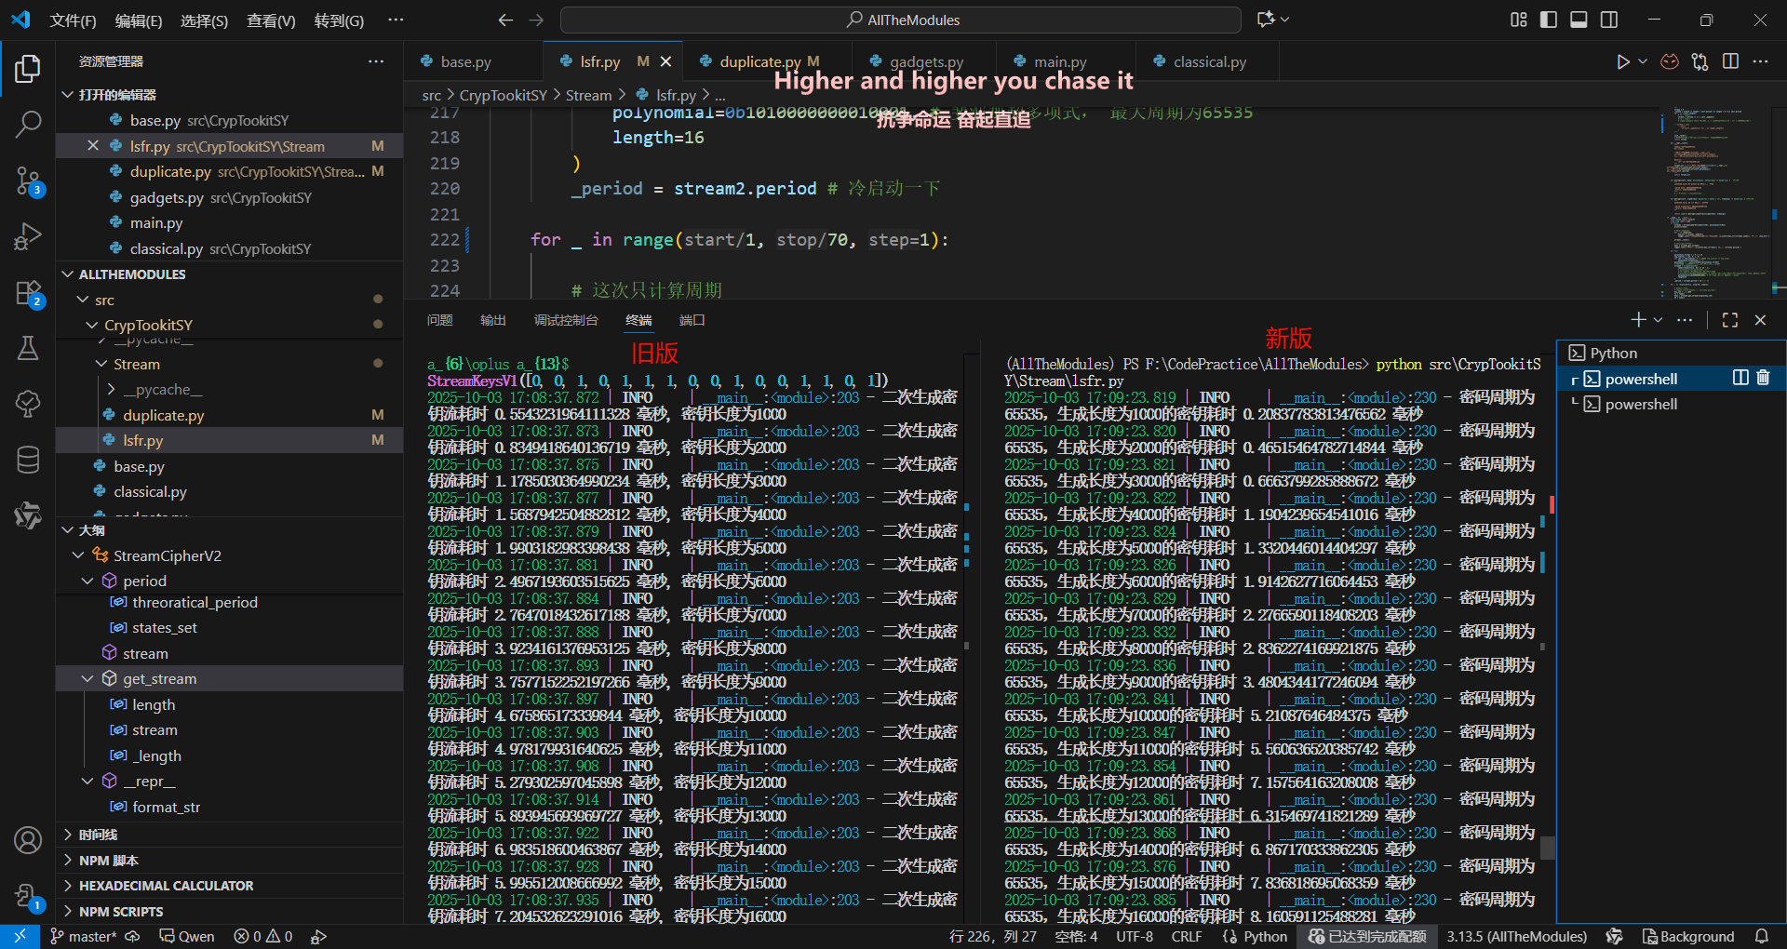Image resolution: width=1787 pixels, height=949 pixels.
Task: Toggle the bottom panel layout button
Action: point(1579,20)
